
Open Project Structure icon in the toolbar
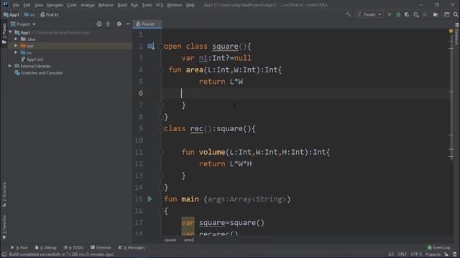[436, 14]
